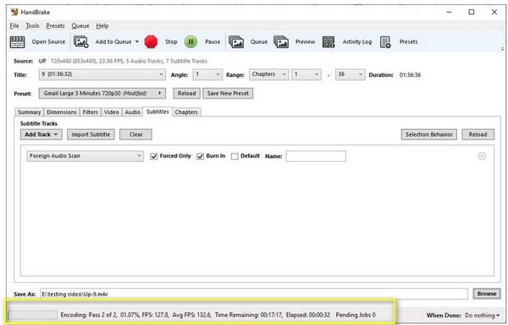
Task: Click the Browse button for destination
Action: pos(487,294)
